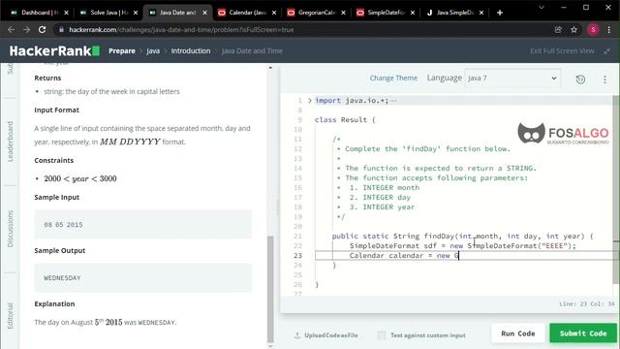Click the Upload Code as File icon
Screen dimensions: 620x349
297,335
